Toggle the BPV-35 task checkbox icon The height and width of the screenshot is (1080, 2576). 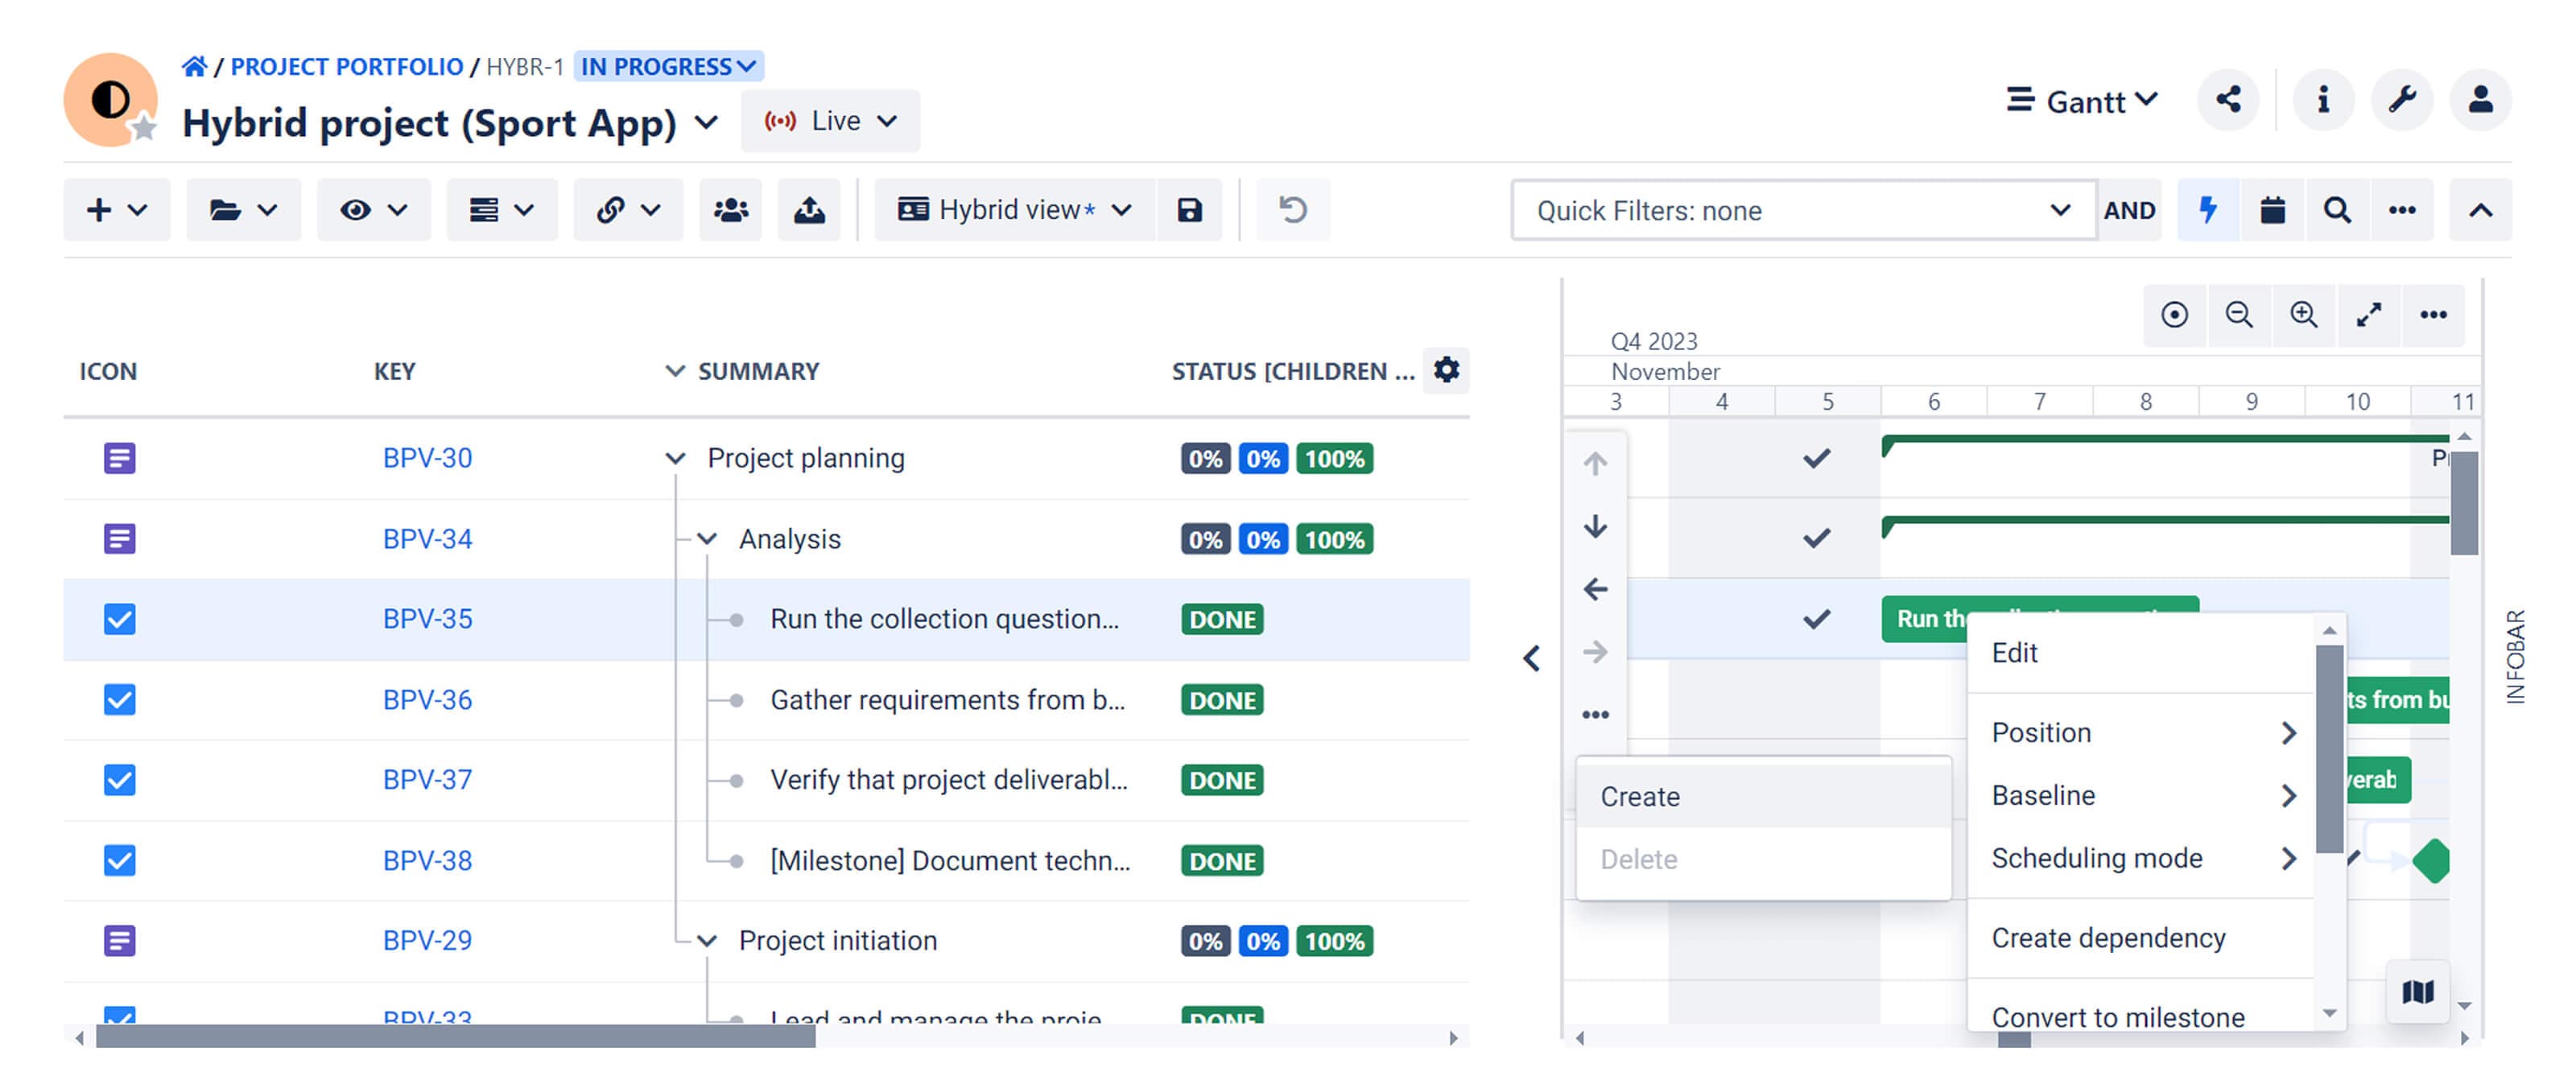click(119, 619)
